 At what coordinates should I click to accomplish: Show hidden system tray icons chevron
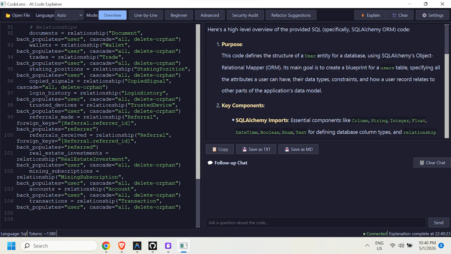[367, 246]
